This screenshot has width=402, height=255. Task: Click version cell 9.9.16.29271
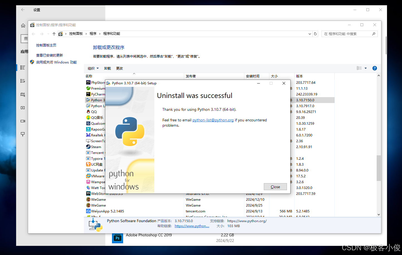point(306,112)
